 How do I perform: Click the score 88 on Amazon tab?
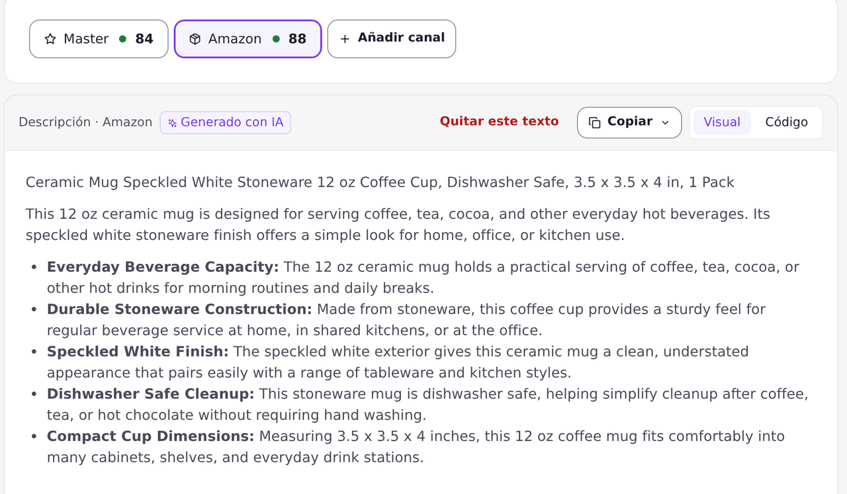pyautogui.click(x=297, y=39)
